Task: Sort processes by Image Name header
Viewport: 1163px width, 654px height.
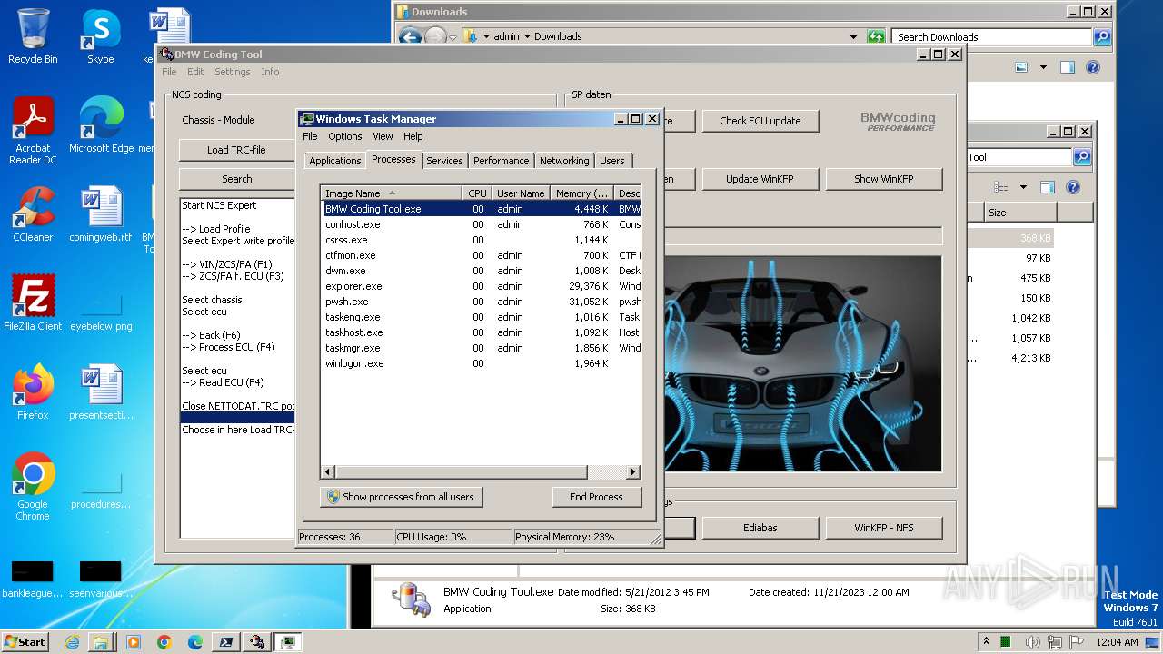Action: click(391, 193)
